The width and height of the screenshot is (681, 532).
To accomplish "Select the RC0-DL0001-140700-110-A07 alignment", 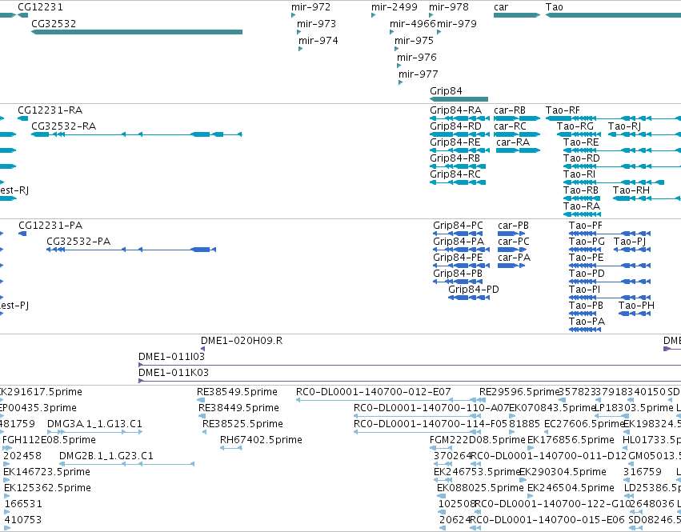I will click(x=418, y=416).
